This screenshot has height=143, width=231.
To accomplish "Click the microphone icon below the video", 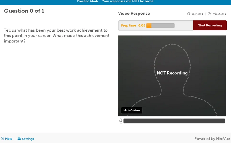I will pyautogui.click(x=121, y=121).
